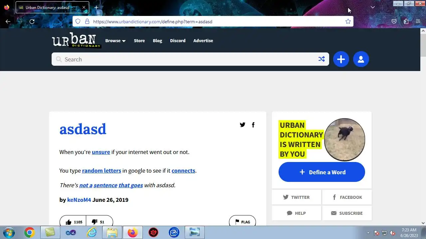
Task: Click the system tray volume icon
Action: coord(393,233)
